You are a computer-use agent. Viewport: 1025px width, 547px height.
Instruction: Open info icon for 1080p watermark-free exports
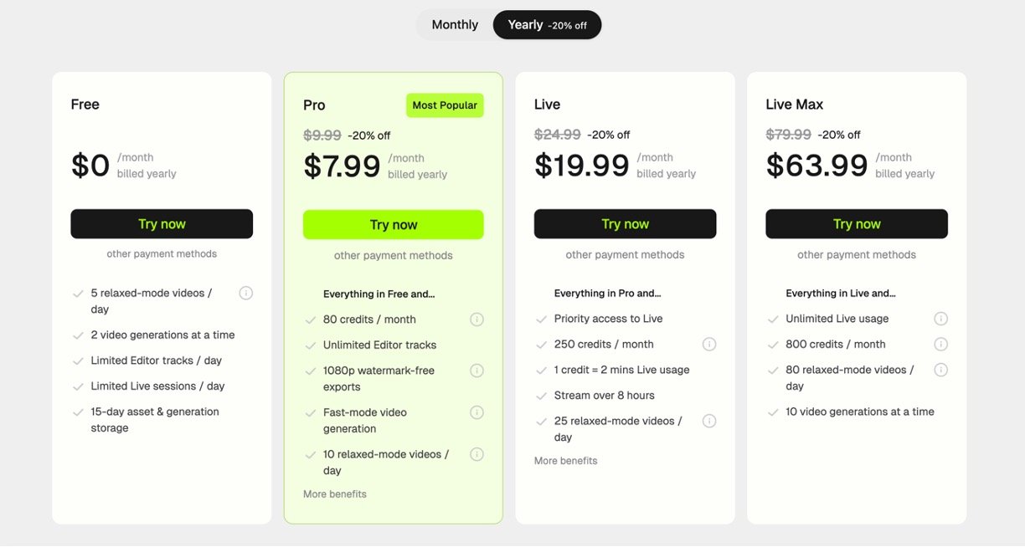[x=476, y=371]
